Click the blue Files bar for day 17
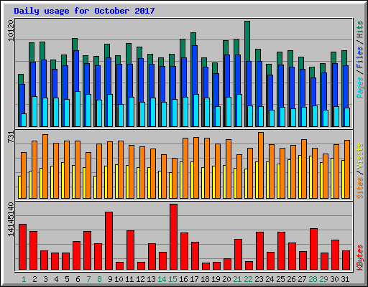Viewport: 368px width, 287px height. coord(195,70)
